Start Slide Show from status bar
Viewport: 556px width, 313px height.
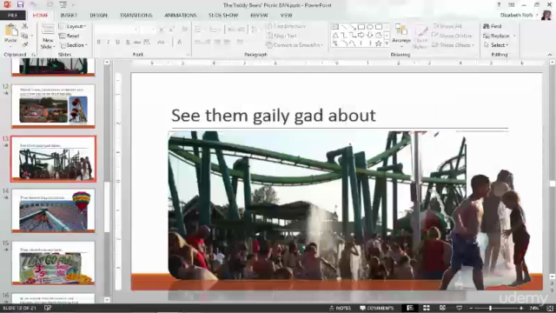coord(460,308)
